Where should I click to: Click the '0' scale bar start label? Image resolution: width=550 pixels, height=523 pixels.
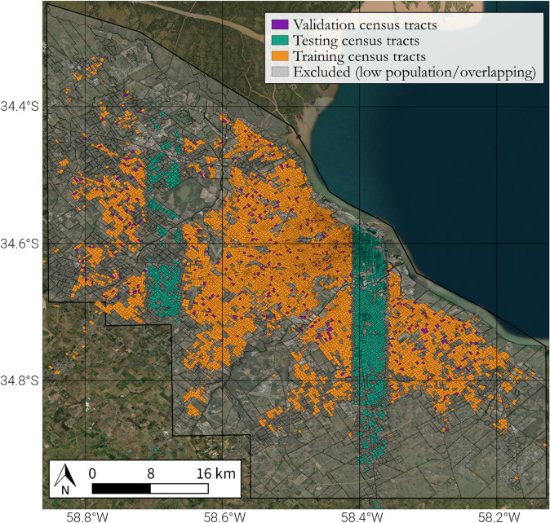coord(92,473)
